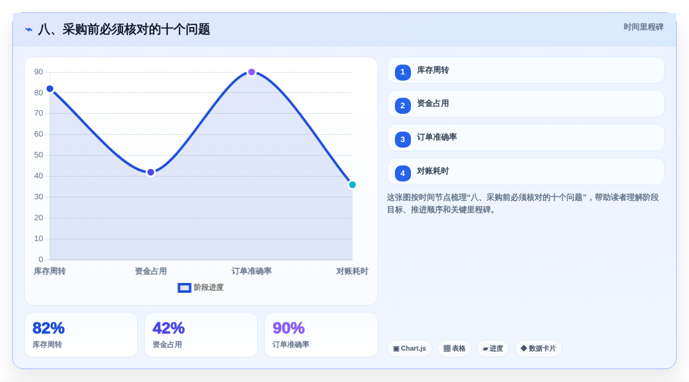
Task: Click the x-axis label 资金占用
Action: [151, 271]
